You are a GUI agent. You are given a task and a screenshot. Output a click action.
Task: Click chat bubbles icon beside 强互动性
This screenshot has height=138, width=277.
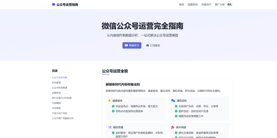[x=173, y=101]
